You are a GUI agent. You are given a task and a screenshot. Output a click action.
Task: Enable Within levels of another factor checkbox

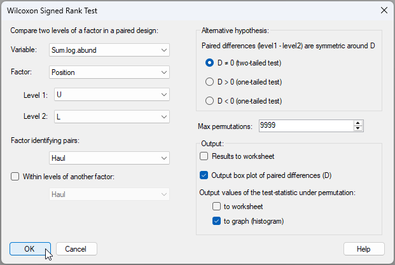pos(15,177)
